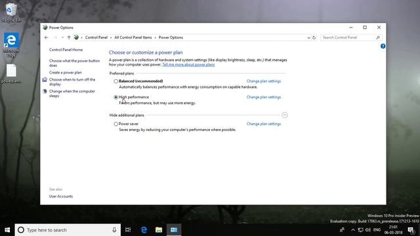Open the Action Center notifications

(411, 230)
